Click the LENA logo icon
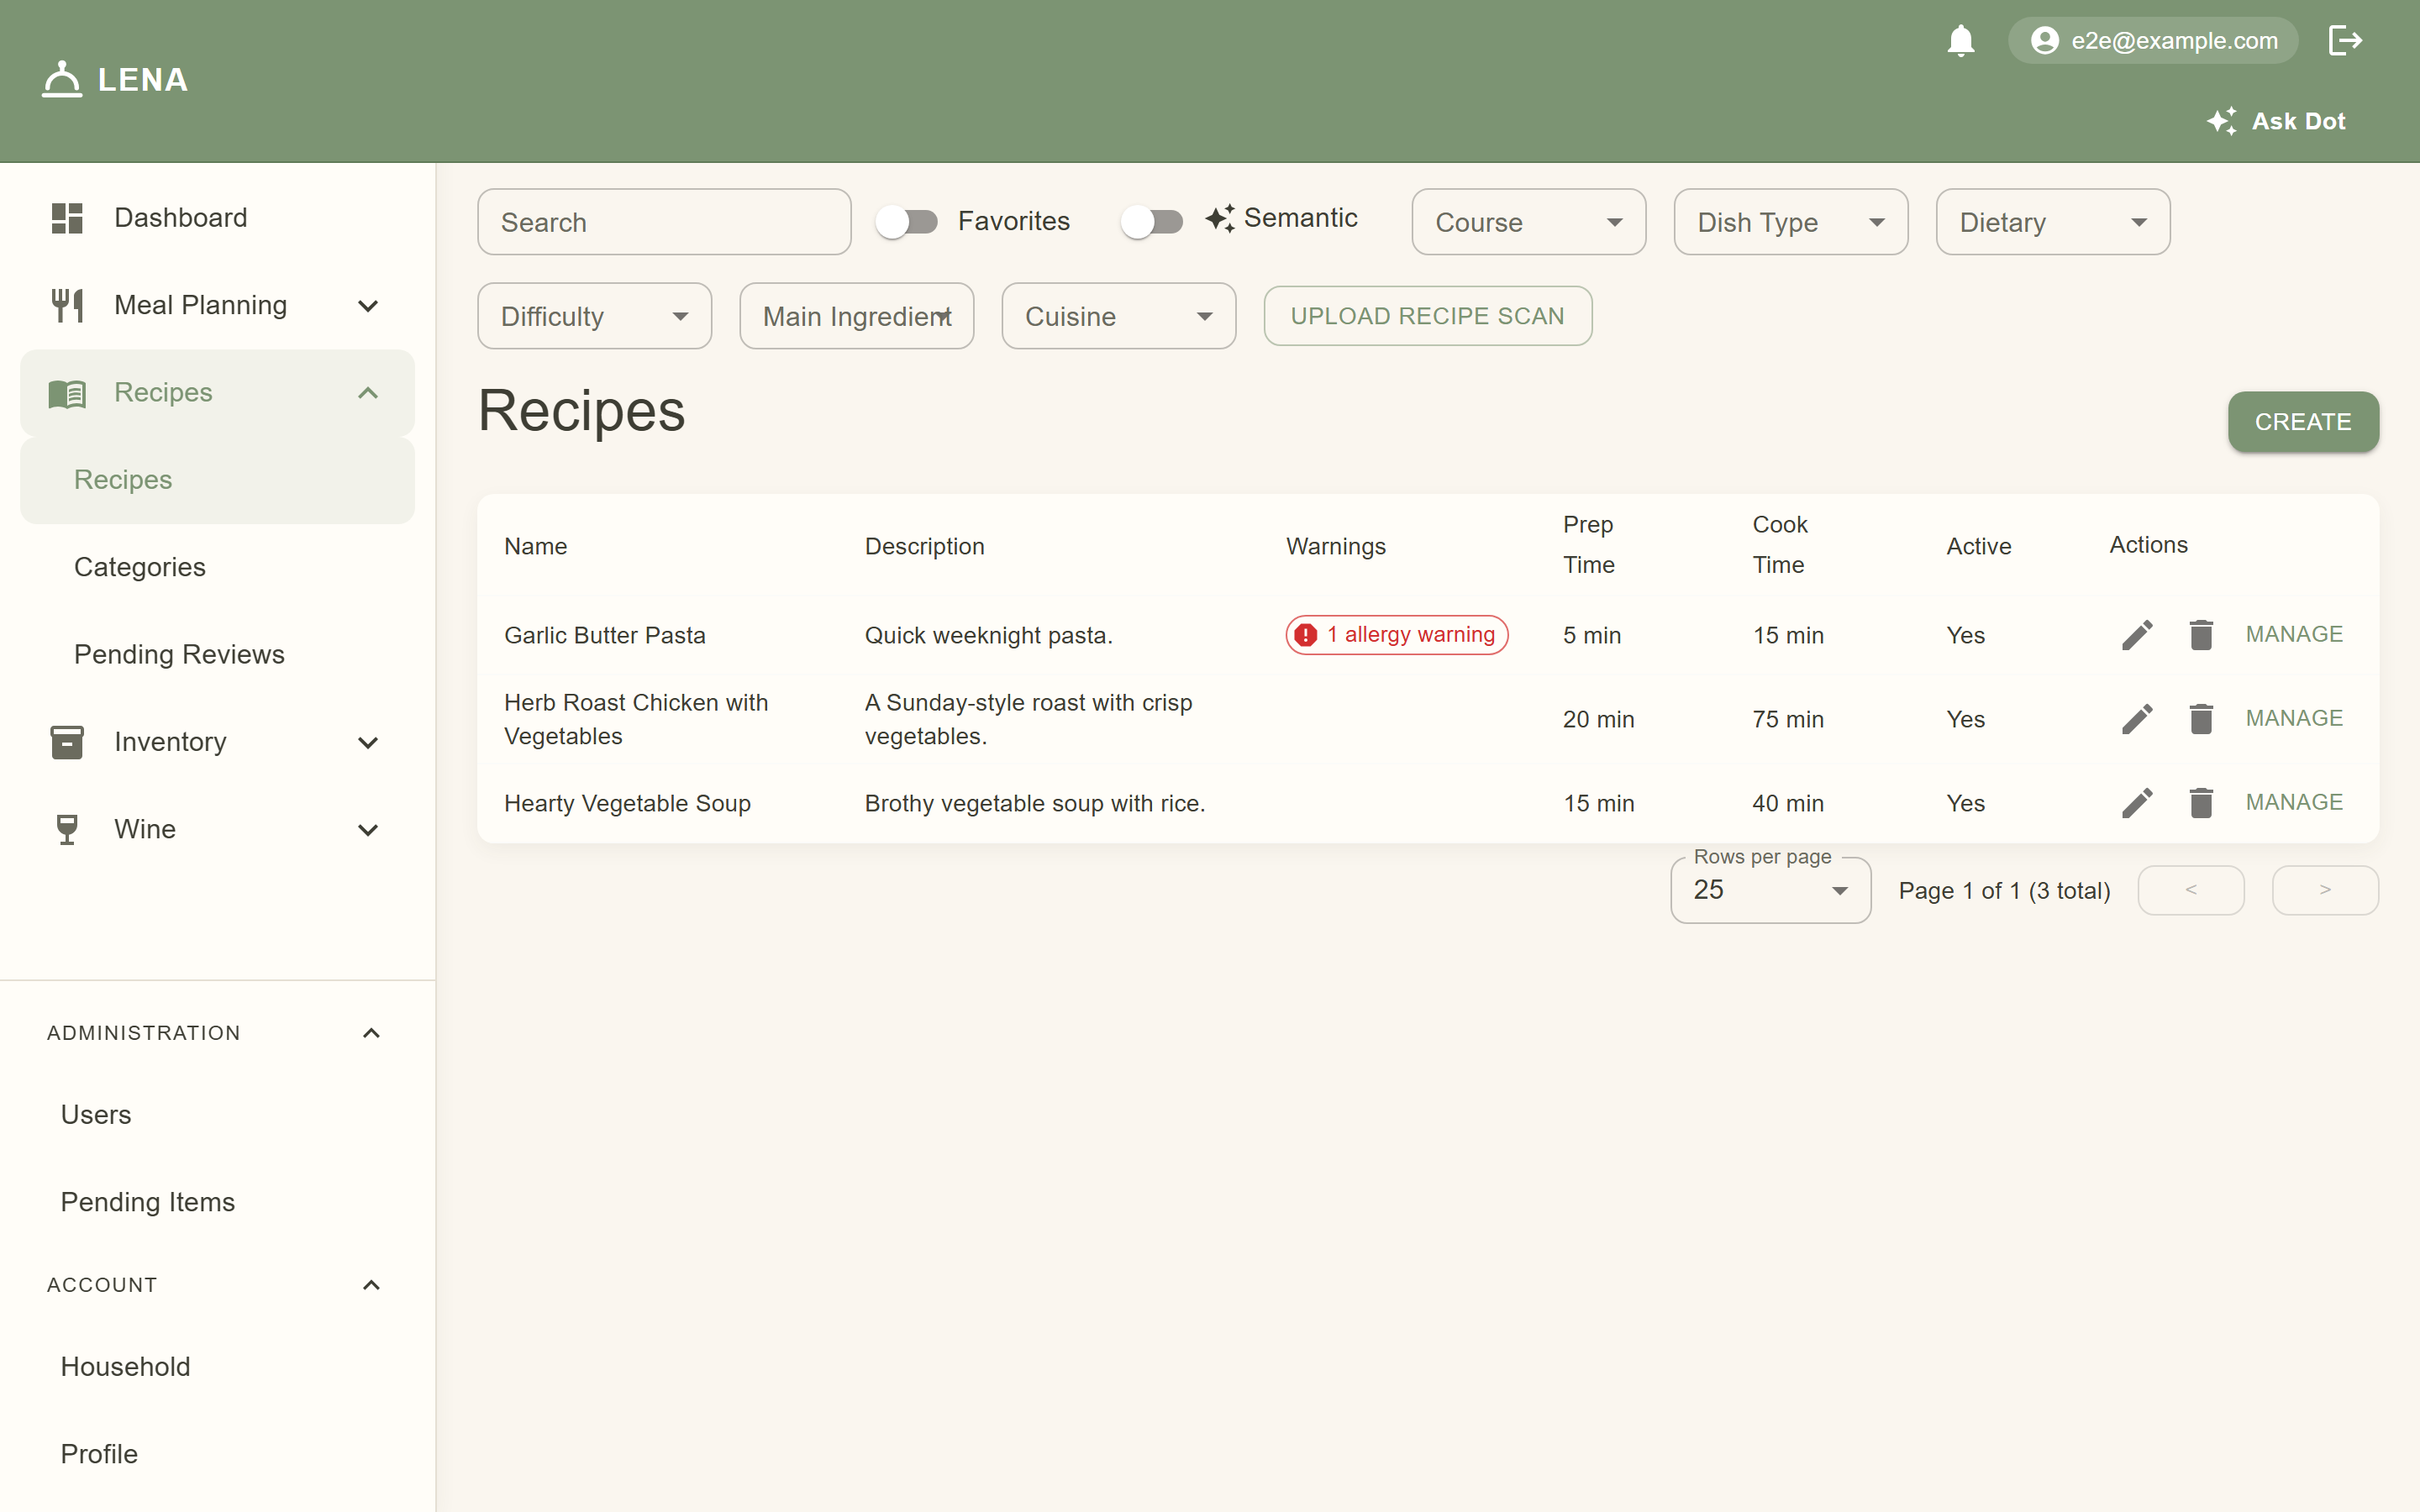Screen dimensions: 2420x1512 tap(62, 79)
